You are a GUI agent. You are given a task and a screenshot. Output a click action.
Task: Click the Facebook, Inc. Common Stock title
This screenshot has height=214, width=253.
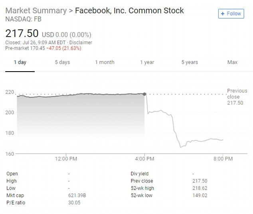pyautogui.click(x=129, y=10)
